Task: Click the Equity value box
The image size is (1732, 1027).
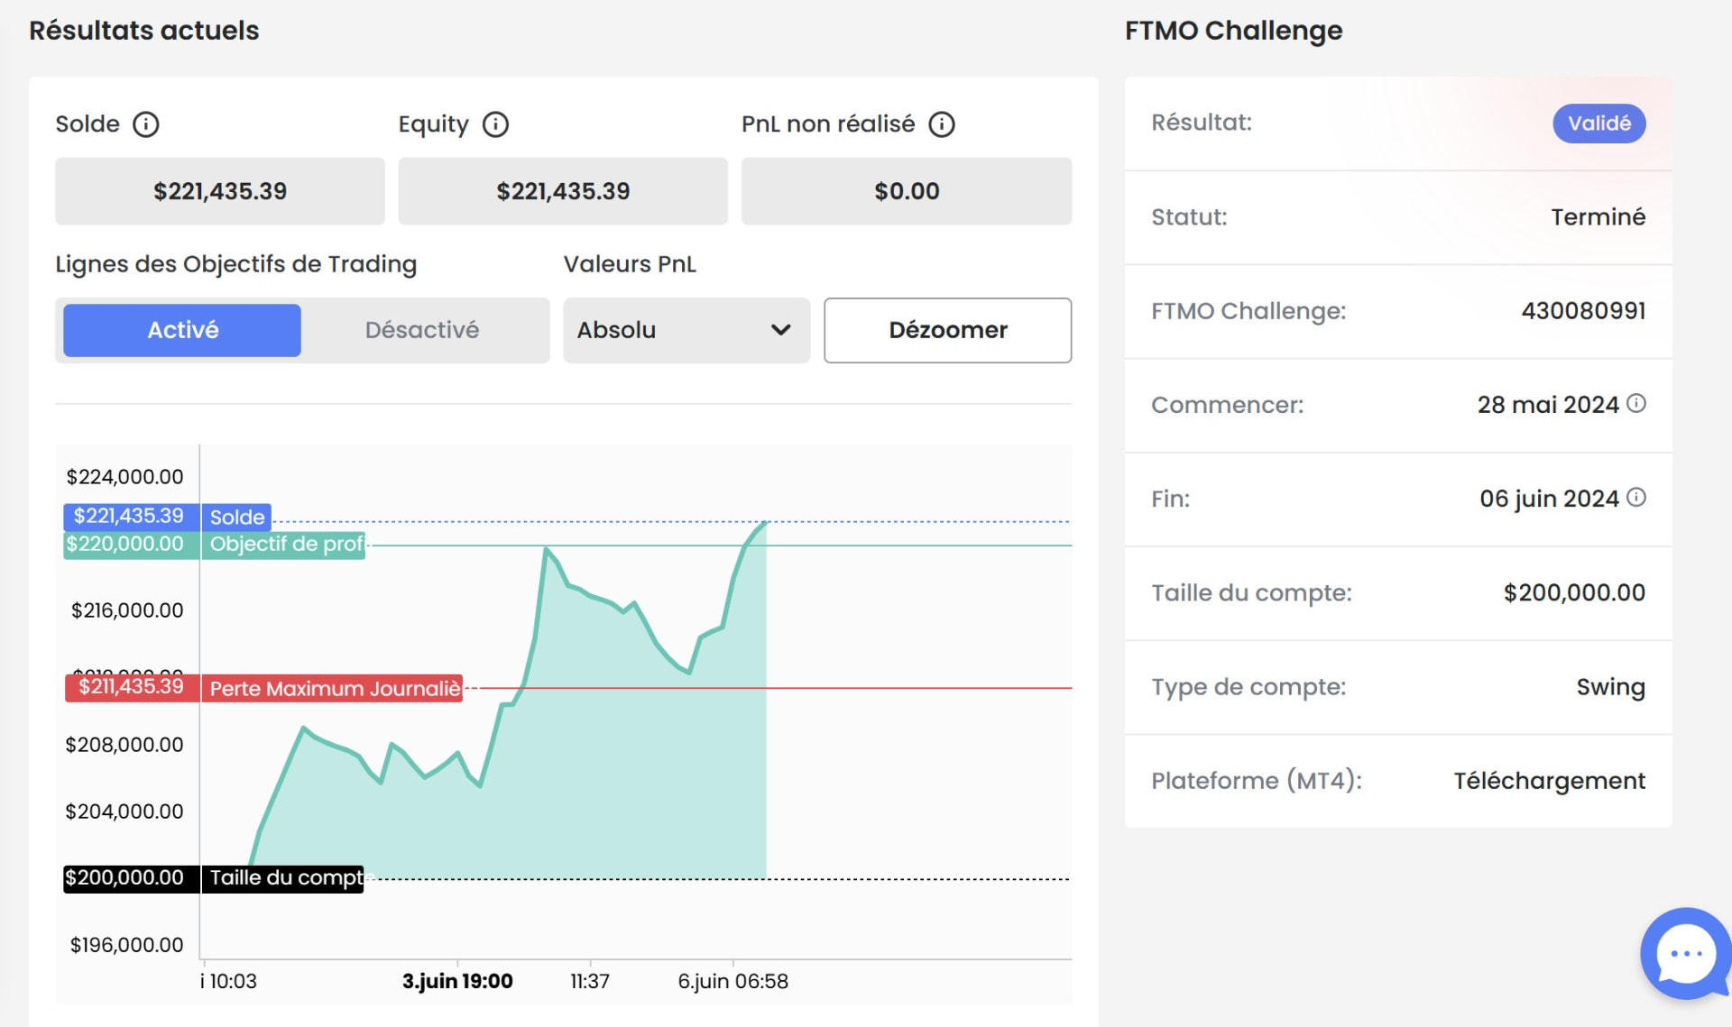Action: (x=563, y=191)
